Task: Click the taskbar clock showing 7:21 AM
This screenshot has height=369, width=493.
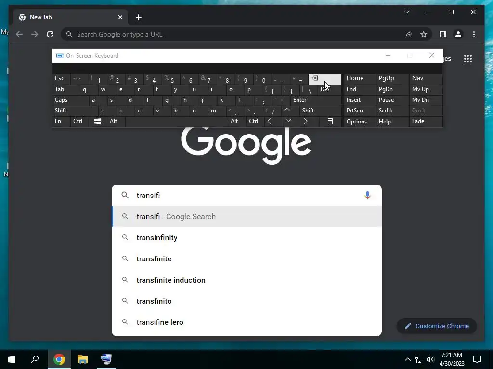Action: pos(452,359)
